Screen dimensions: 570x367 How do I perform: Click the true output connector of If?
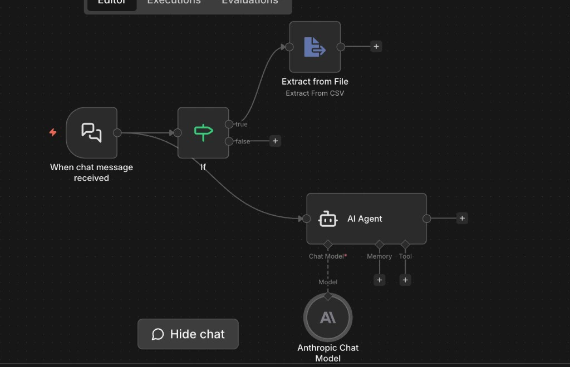(x=228, y=124)
